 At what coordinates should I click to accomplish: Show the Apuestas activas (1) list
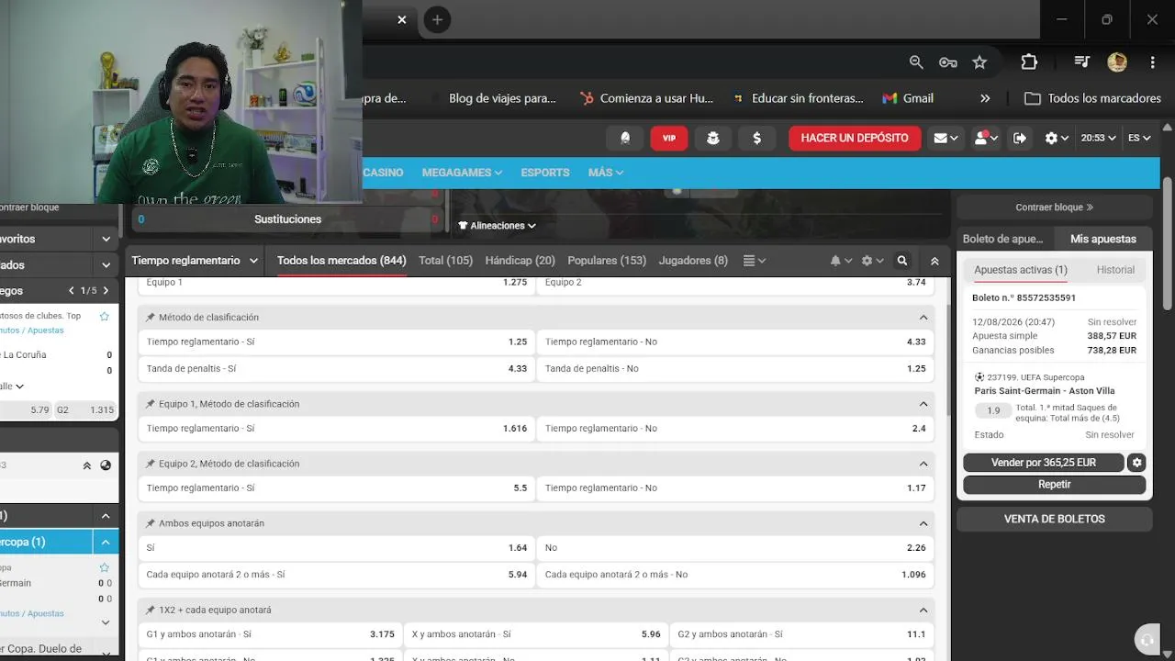(x=1021, y=270)
